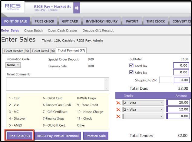Viewport: 192px width, 142px height.
Task: Select '7 - Gift Certificate' tender option
Action: coord(55,112)
